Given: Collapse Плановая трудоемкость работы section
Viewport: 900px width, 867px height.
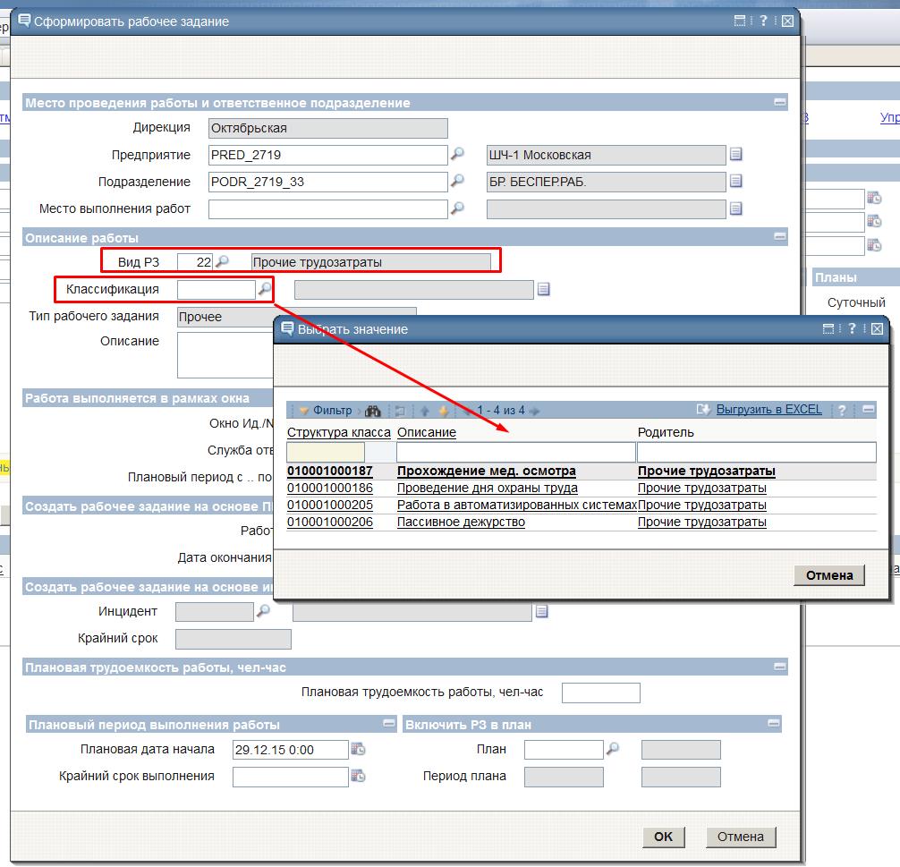Looking at the screenshot, I should click(780, 667).
